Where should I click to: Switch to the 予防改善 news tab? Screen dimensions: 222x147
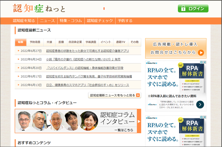point(35,42)
